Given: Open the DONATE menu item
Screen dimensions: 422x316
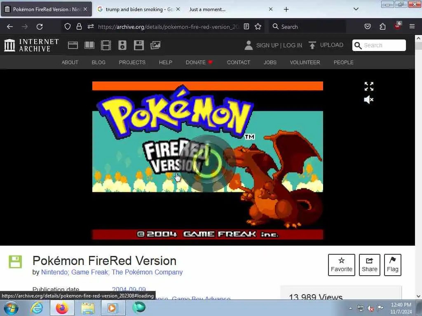Looking at the screenshot, I should pos(199,63).
